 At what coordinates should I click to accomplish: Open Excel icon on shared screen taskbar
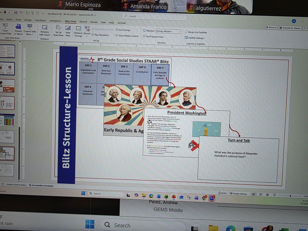point(166,197)
